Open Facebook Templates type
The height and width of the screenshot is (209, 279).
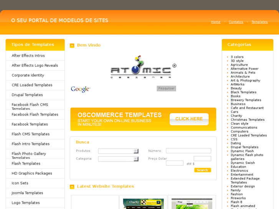30,124
